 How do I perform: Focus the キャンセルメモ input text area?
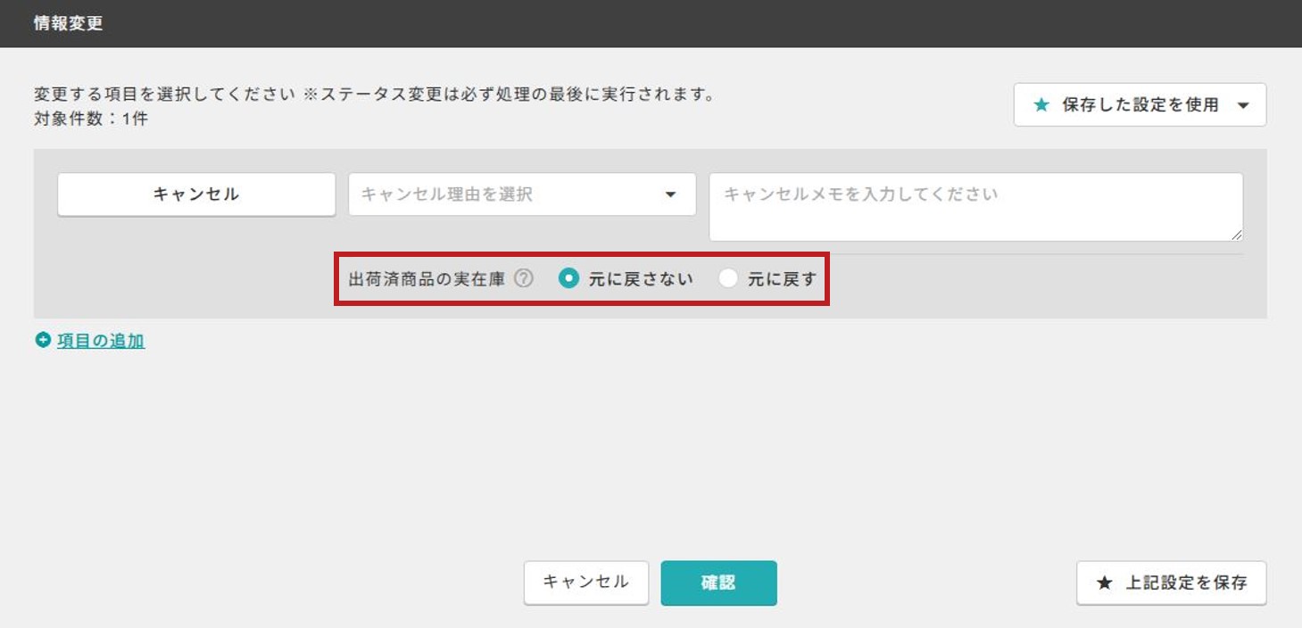[975, 207]
